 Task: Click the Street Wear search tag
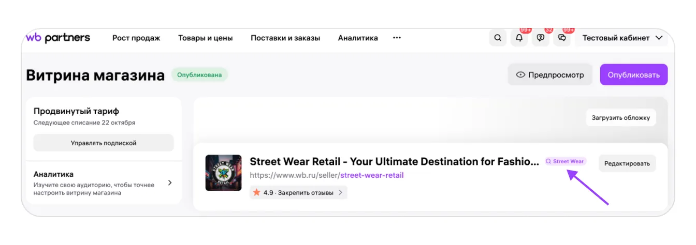[565, 161]
